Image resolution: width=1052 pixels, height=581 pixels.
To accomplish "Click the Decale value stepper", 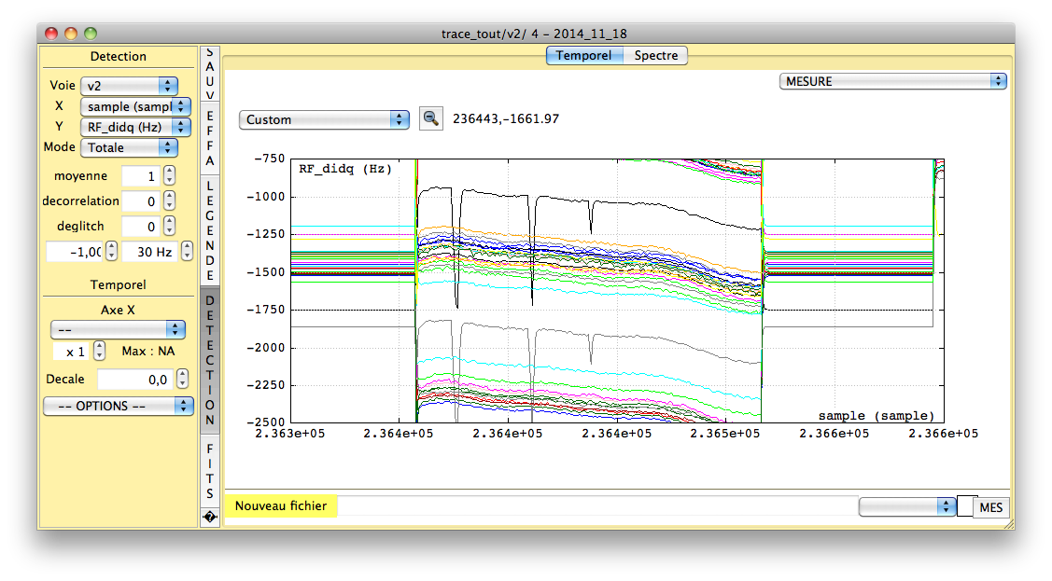I will 182,379.
